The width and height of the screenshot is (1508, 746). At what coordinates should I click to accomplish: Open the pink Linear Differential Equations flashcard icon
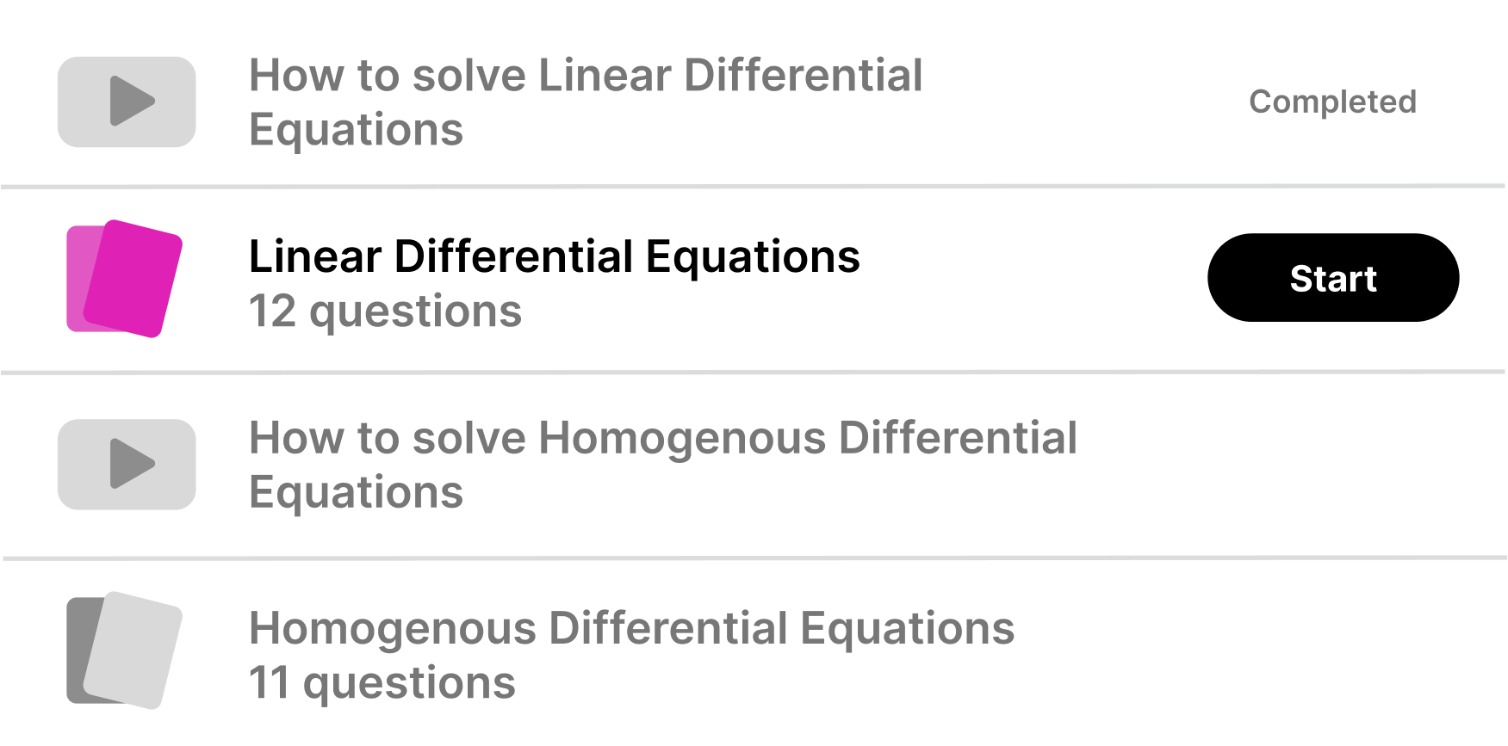(124, 278)
